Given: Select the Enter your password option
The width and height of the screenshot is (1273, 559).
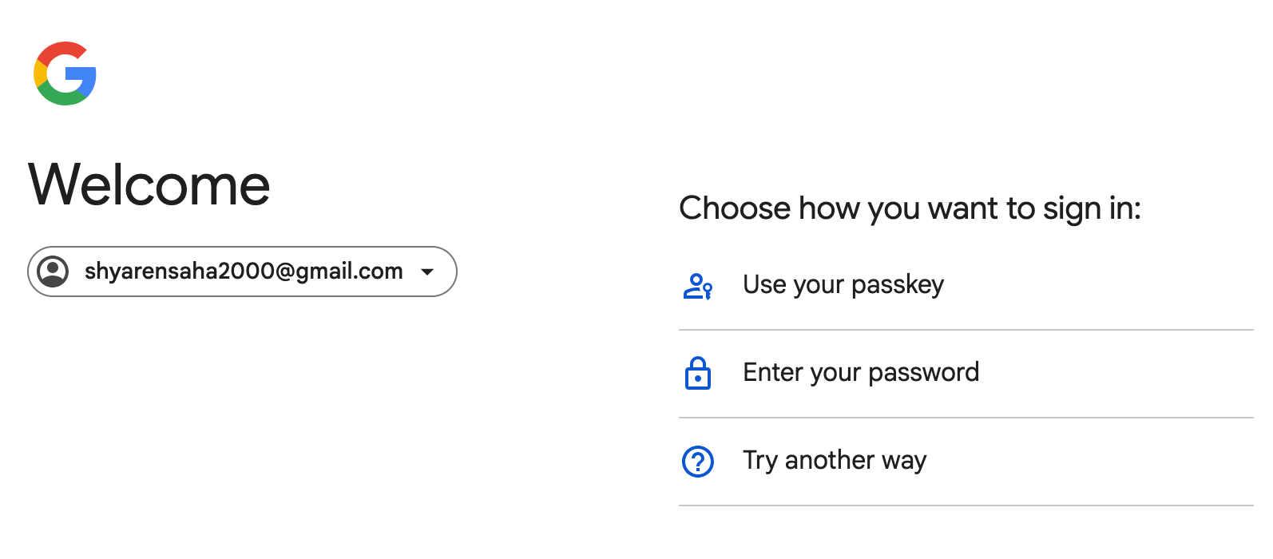Looking at the screenshot, I should [x=860, y=373].
